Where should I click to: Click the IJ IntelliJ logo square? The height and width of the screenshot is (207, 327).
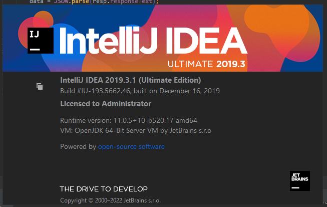coord(41,41)
